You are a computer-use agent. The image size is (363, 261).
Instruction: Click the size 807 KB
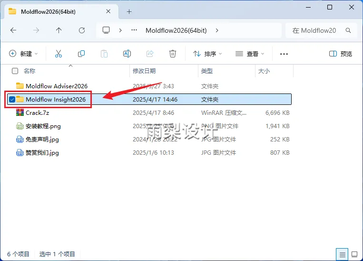tap(280, 153)
